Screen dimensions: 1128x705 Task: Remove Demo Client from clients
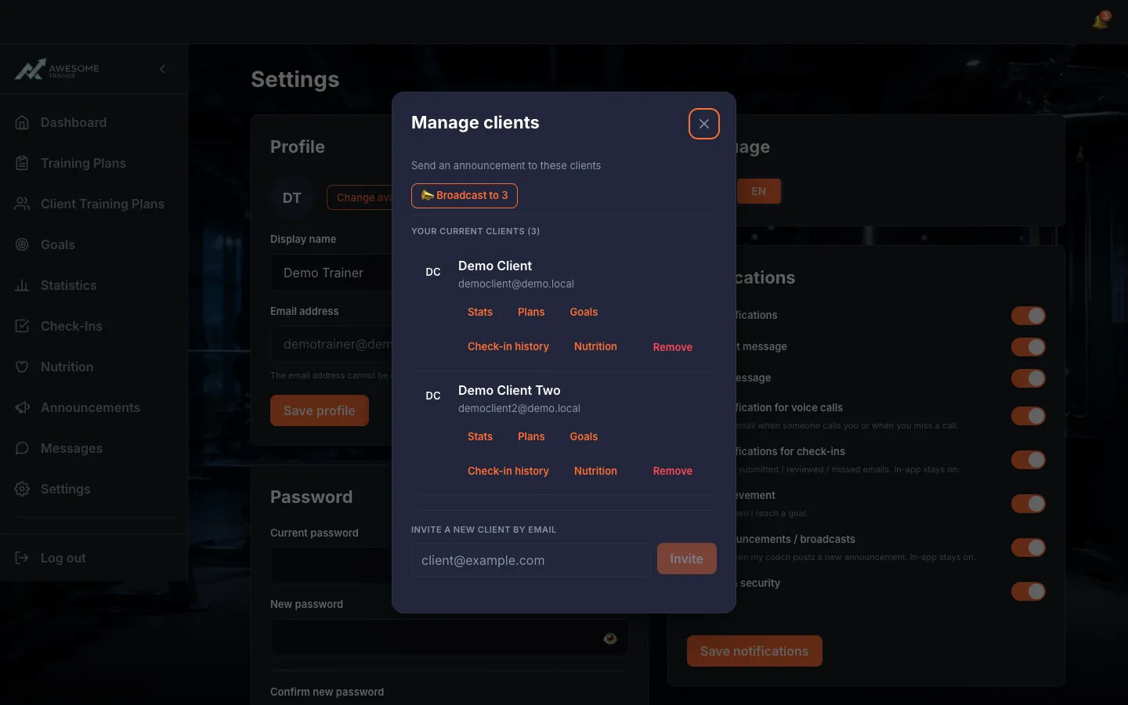click(x=673, y=347)
